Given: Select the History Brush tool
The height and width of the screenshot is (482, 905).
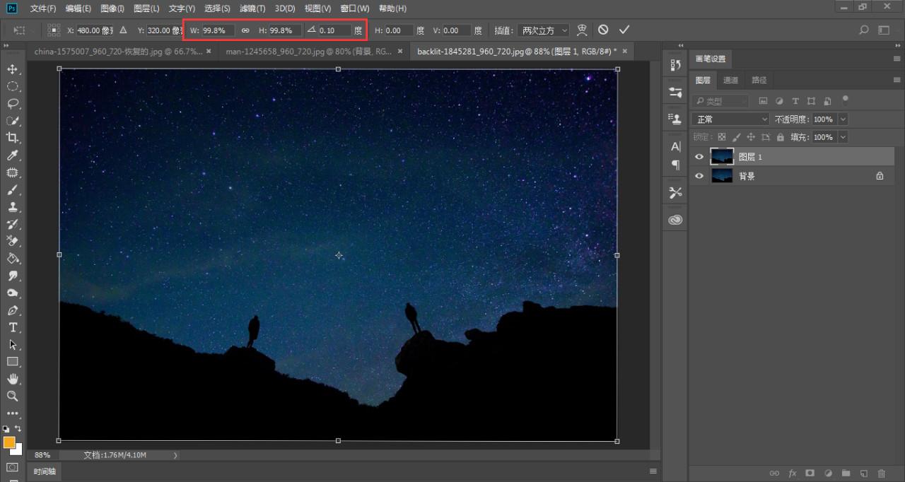Looking at the screenshot, I should point(12,224).
